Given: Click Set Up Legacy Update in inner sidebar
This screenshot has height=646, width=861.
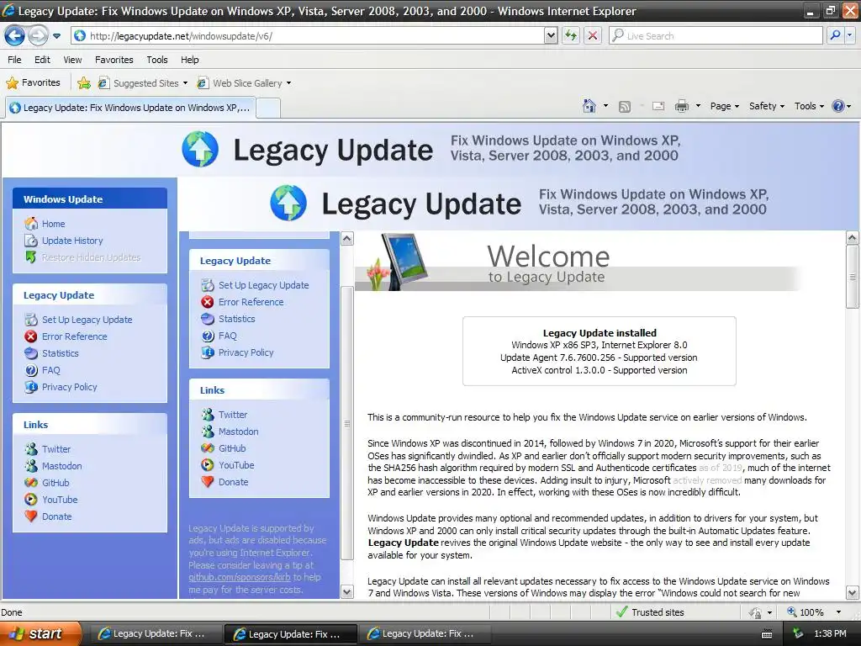Looking at the screenshot, I should click(x=263, y=285).
